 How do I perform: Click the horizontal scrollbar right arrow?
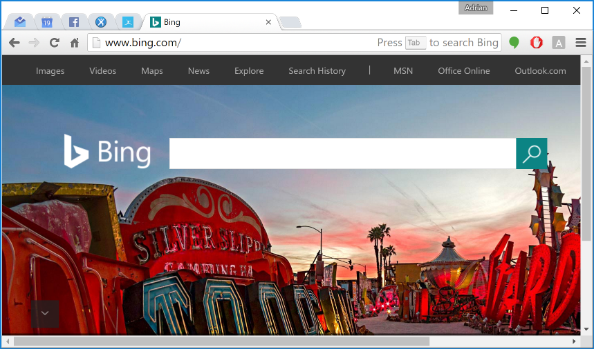574,341
